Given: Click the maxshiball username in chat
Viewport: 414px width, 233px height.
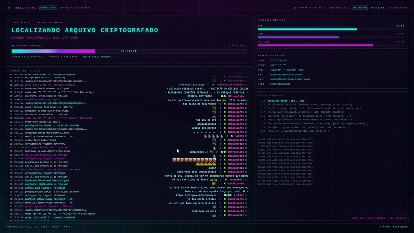Looking at the screenshot, I should click(x=237, y=179).
